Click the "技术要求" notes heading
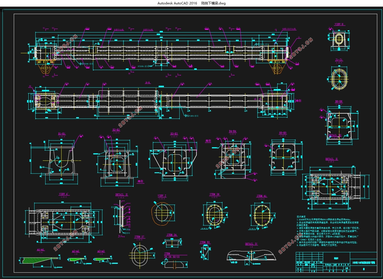Screen dimensions: 383x279 tap(301, 217)
